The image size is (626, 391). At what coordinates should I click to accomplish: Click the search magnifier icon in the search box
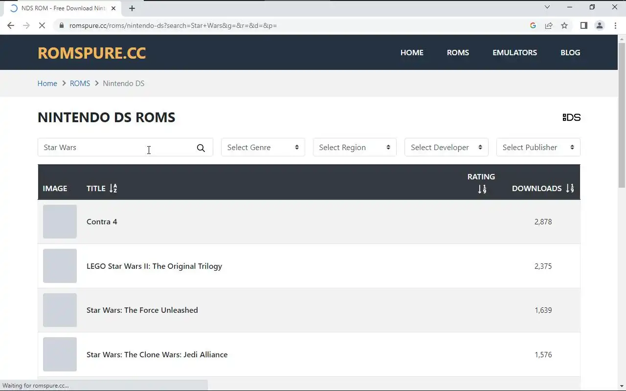click(x=201, y=148)
